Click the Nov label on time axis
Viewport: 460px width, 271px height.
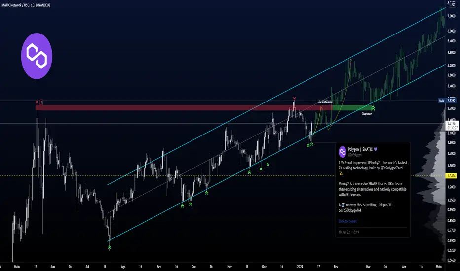click(230, 267)
